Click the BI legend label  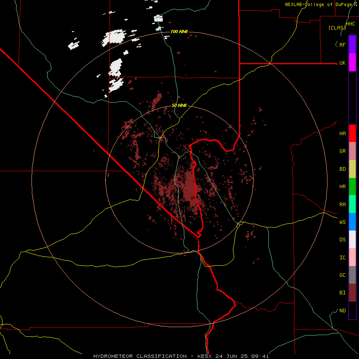point(342,293)
